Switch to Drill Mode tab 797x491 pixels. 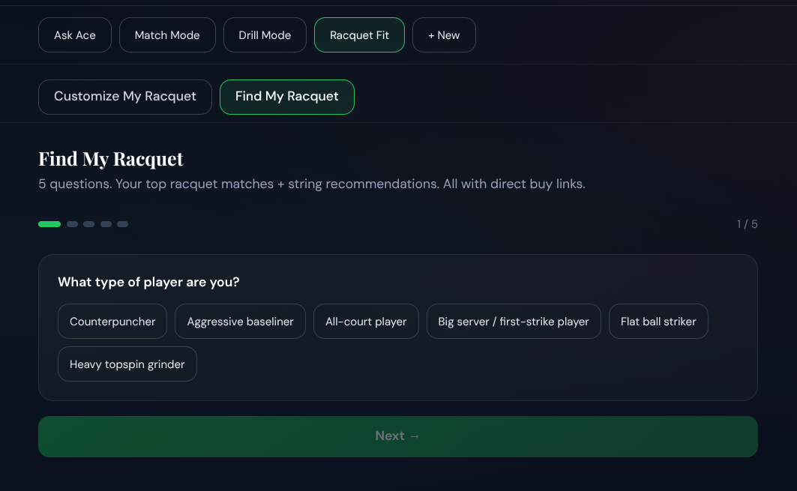pos(265,35)
